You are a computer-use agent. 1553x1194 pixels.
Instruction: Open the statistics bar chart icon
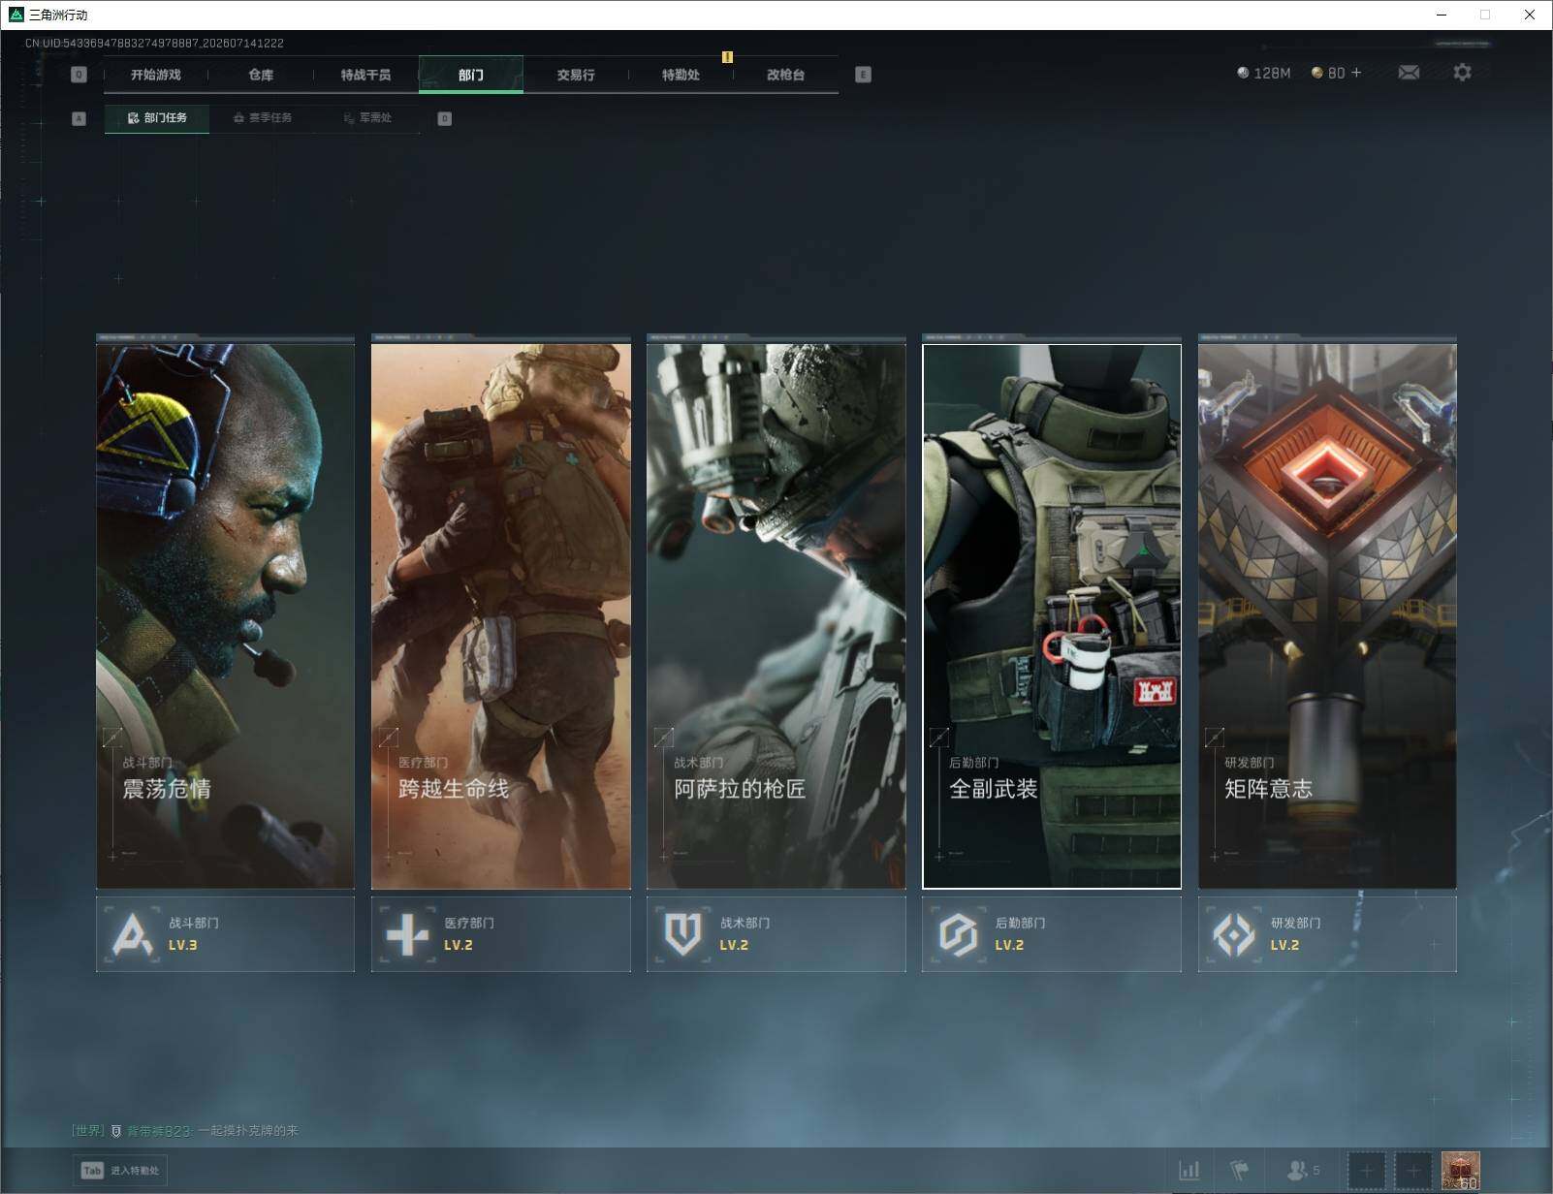pyautogui.click(x=1189, y=1171)
